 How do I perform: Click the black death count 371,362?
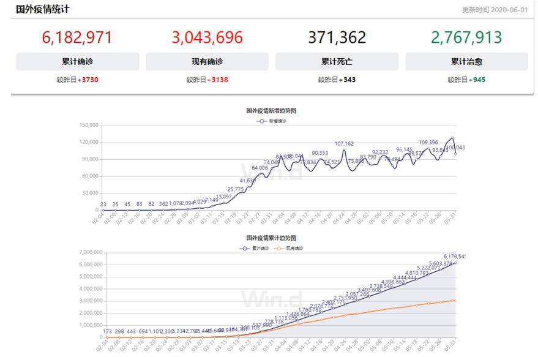tap(337, 37)
